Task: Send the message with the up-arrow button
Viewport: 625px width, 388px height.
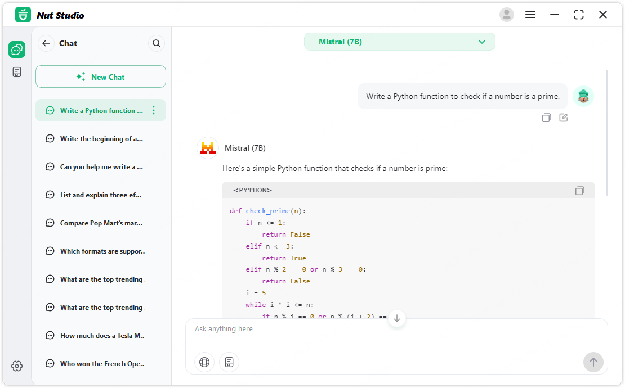Action: [x=593, y=362]
